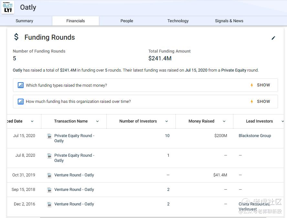Click chart icon beside funding types question
The height and width of the screenshot is (218, 287).
[20, 85]
